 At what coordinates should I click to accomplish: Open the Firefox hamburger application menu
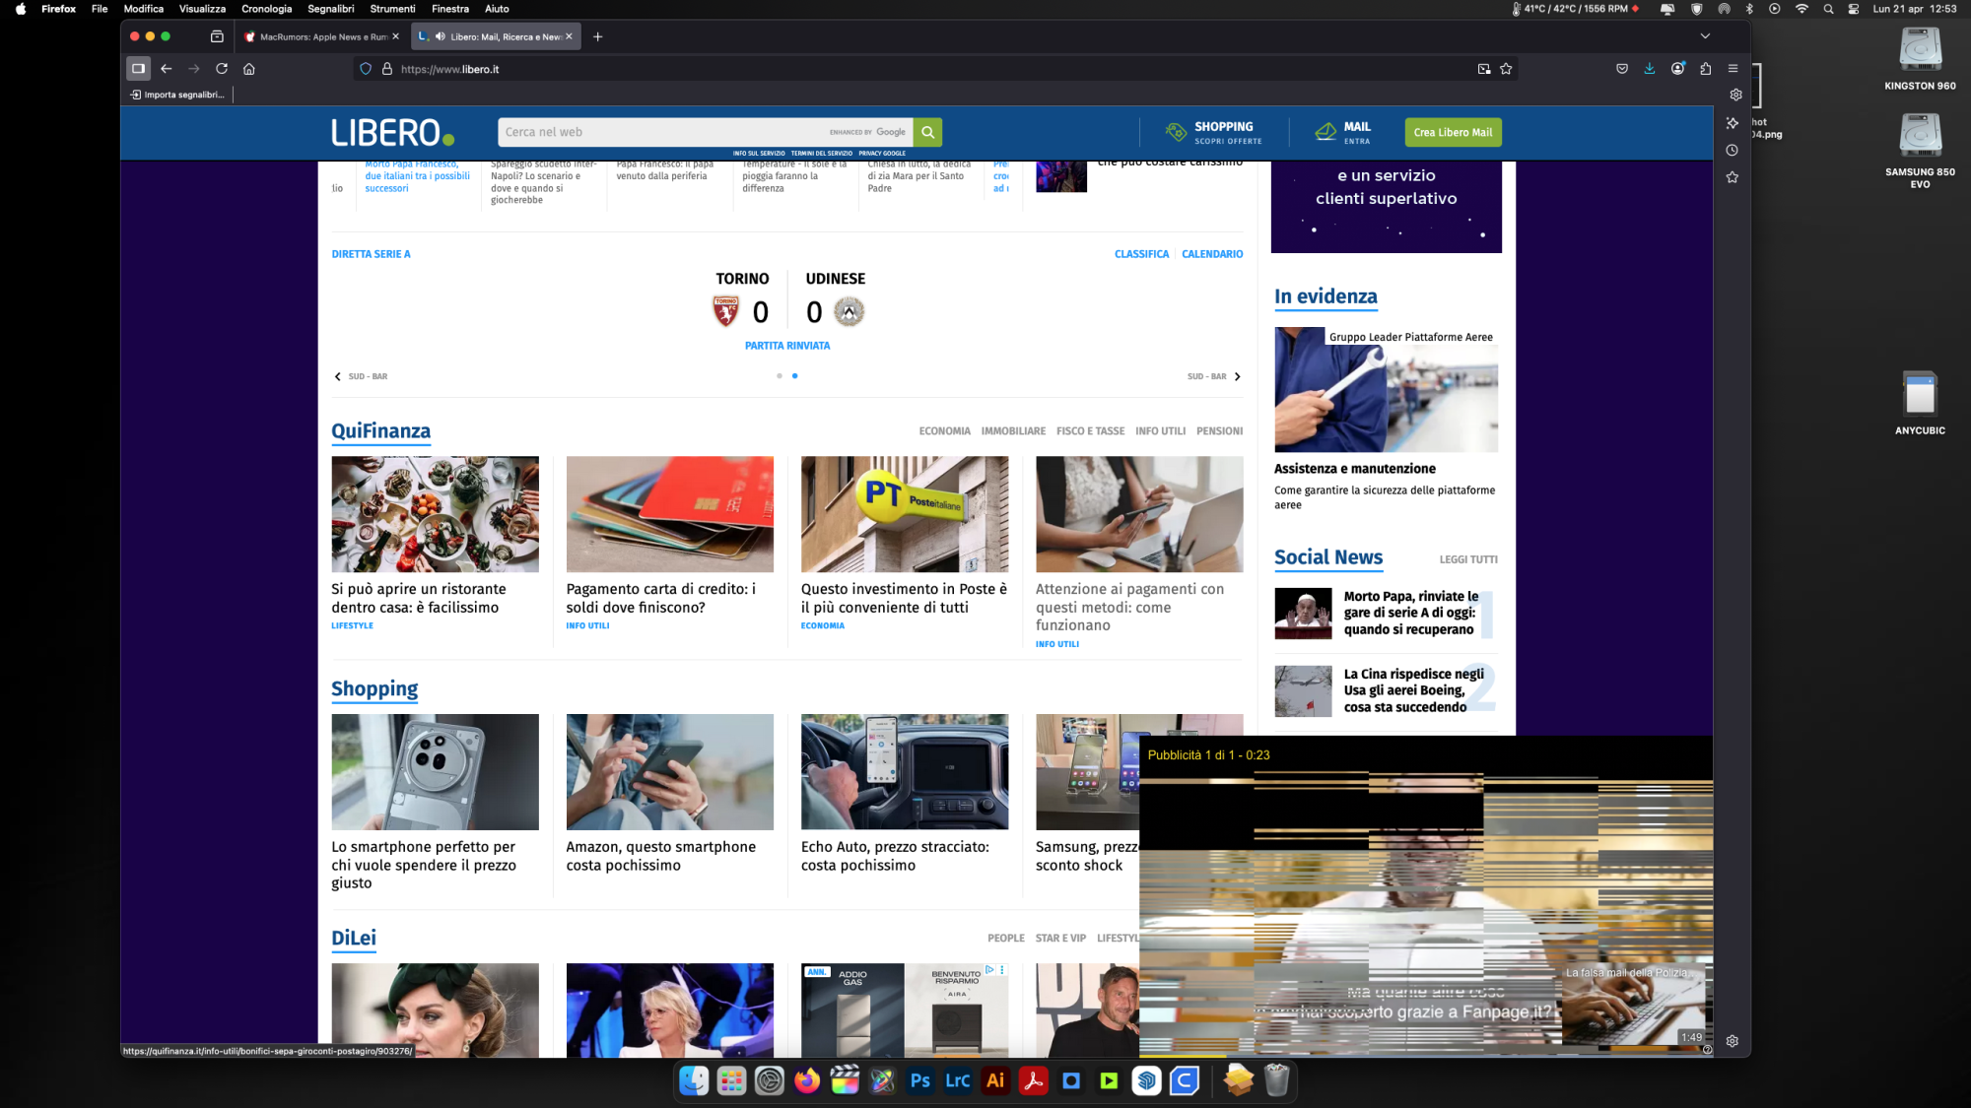pyautogui.click(x=1733, y=69)
